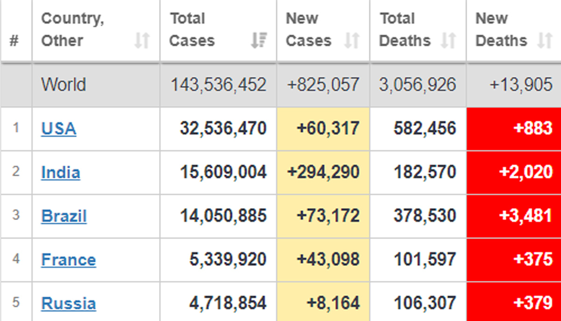Image resolution: width=561 pixels, height=321 pixels.
Task: Select France new cases +43,098
Action: (x=328, y=260)
